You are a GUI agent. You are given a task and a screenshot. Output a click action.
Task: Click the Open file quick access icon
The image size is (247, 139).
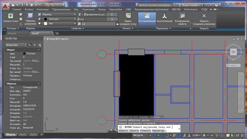click(x=17, y=5)
